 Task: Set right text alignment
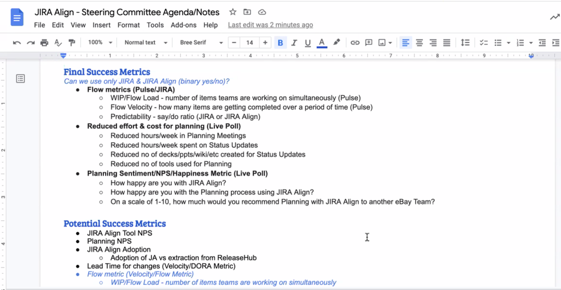pos(433,43)
